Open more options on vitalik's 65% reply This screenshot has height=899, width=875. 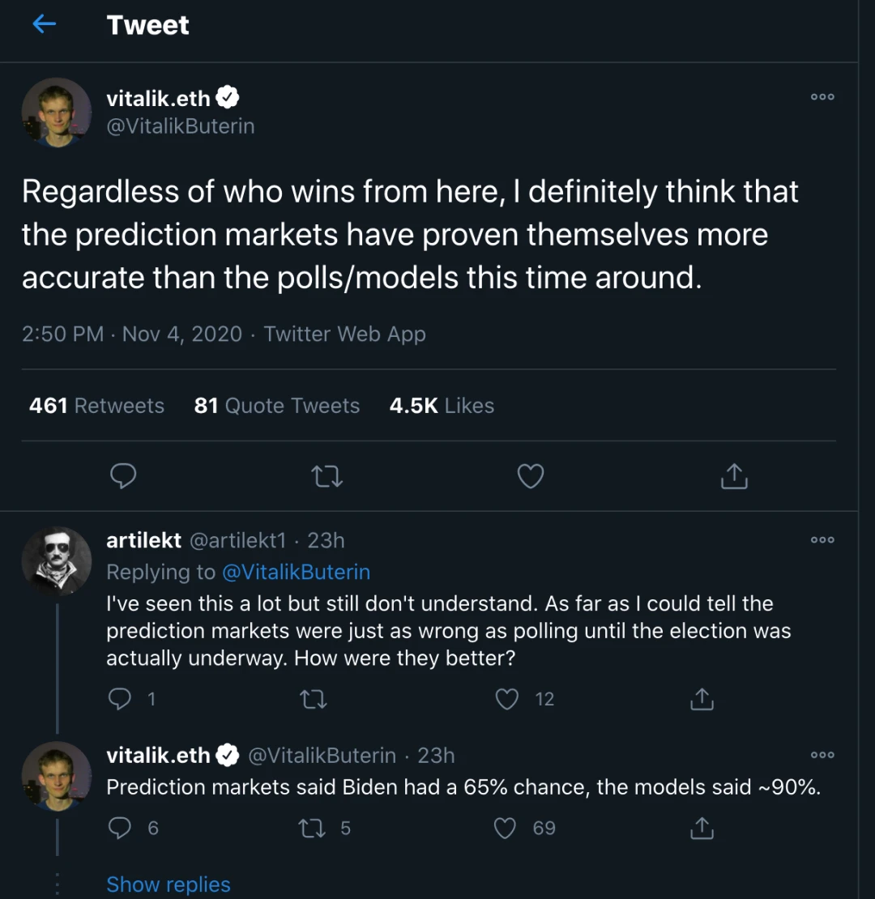pyautogui.click(x=822, y=755)
